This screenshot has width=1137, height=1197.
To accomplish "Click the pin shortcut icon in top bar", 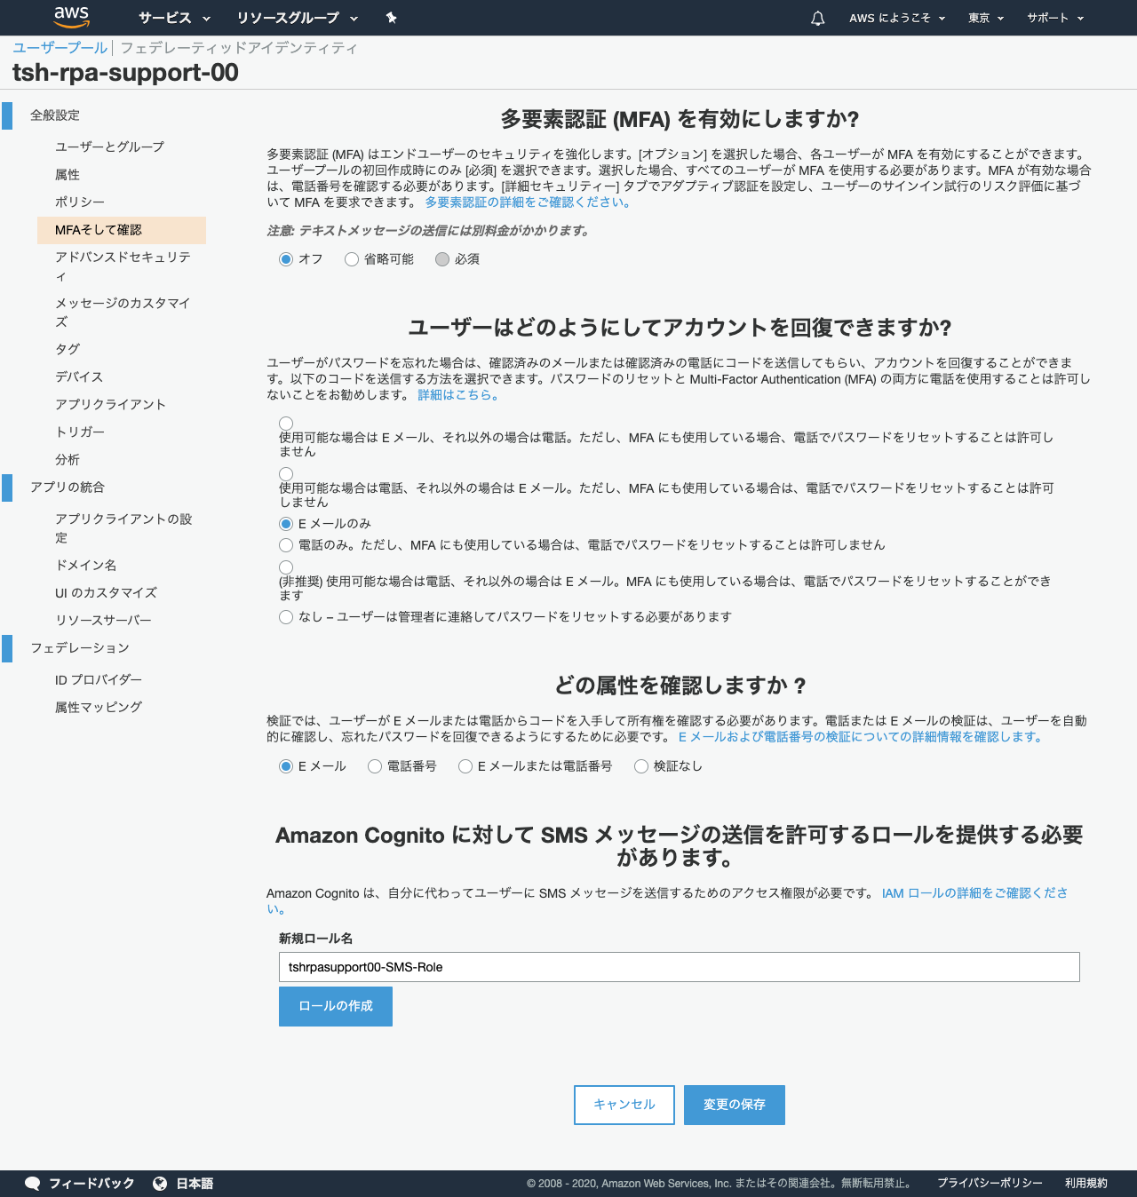I will pyautogui.click(x=391, y=18).
